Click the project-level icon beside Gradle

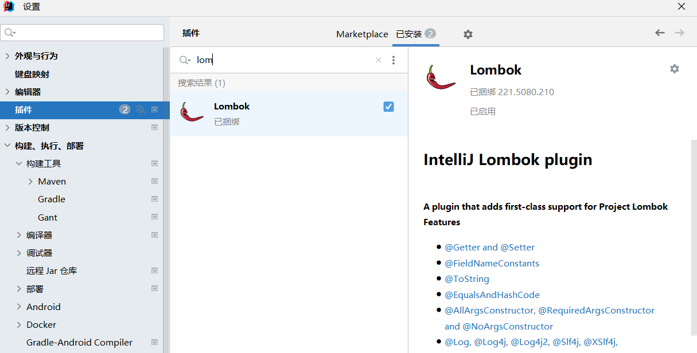tap(154, 199)
